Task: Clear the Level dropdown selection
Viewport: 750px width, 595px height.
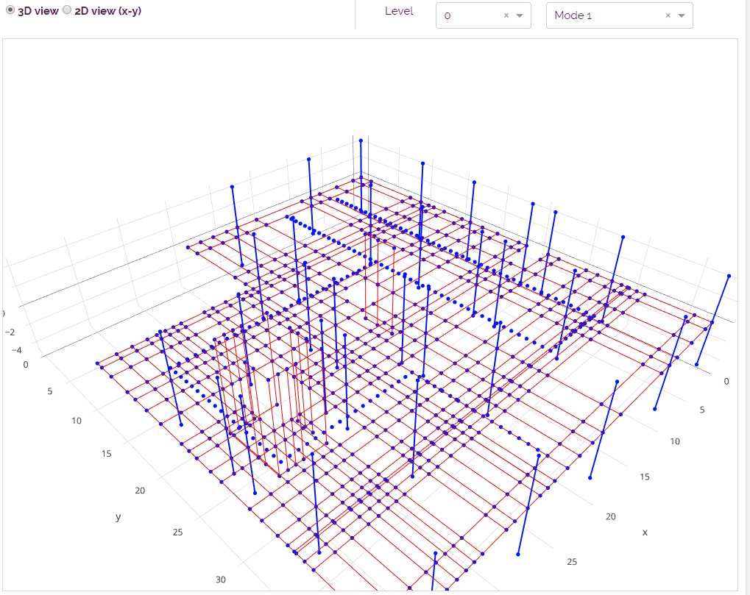Action: coord(506,15)
